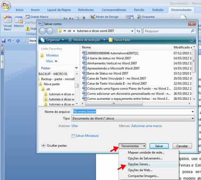Click into the Pesquisar search field
The image size is (201, 180).
167,31
